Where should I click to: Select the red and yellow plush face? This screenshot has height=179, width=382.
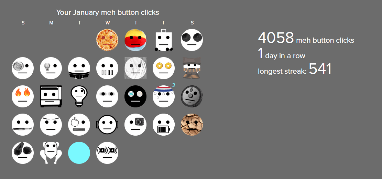pyautogui.click(x=135, y=40)
